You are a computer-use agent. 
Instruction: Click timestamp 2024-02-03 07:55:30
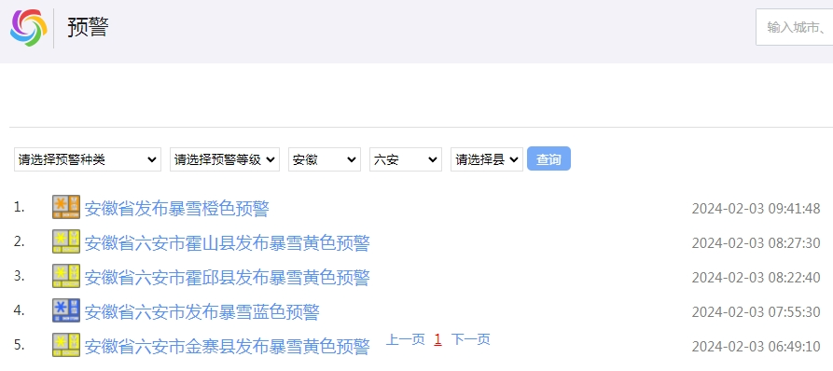(x=756, y=312)
